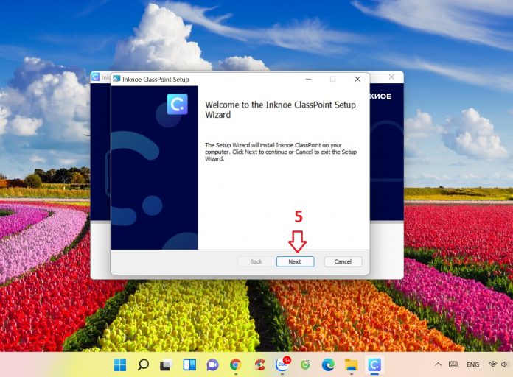
Task: Close the Inknoe ClassPoint Setup dialog
Action: (x=357, y=79)
